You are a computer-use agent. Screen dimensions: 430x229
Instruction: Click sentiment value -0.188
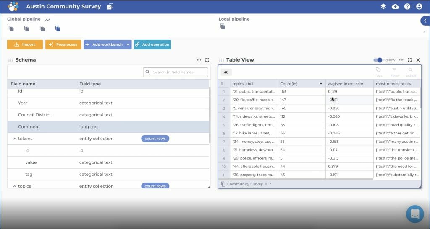(x=334, y=142)
